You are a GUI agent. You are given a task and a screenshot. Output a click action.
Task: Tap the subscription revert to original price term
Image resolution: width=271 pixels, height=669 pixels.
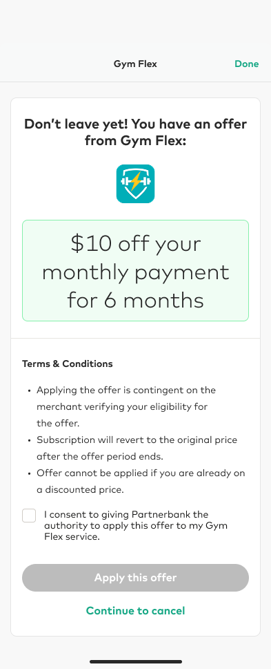click(x=137, y=448)
